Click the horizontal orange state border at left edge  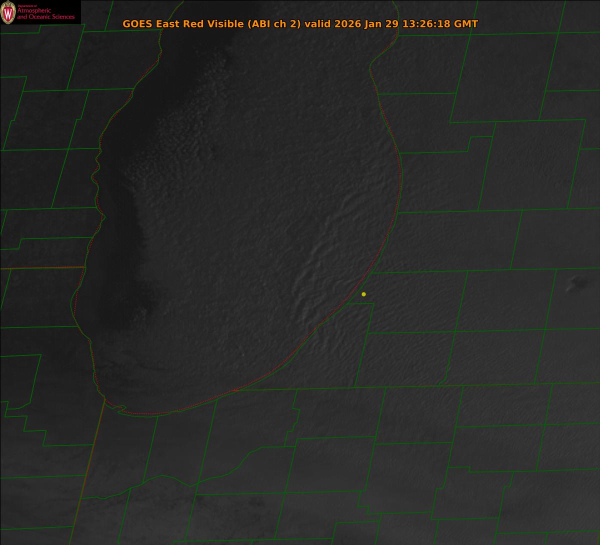tap(40, 268)
